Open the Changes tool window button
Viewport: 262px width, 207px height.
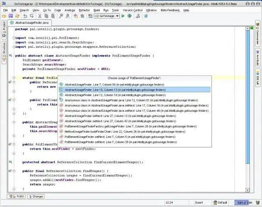click(36, 197)
